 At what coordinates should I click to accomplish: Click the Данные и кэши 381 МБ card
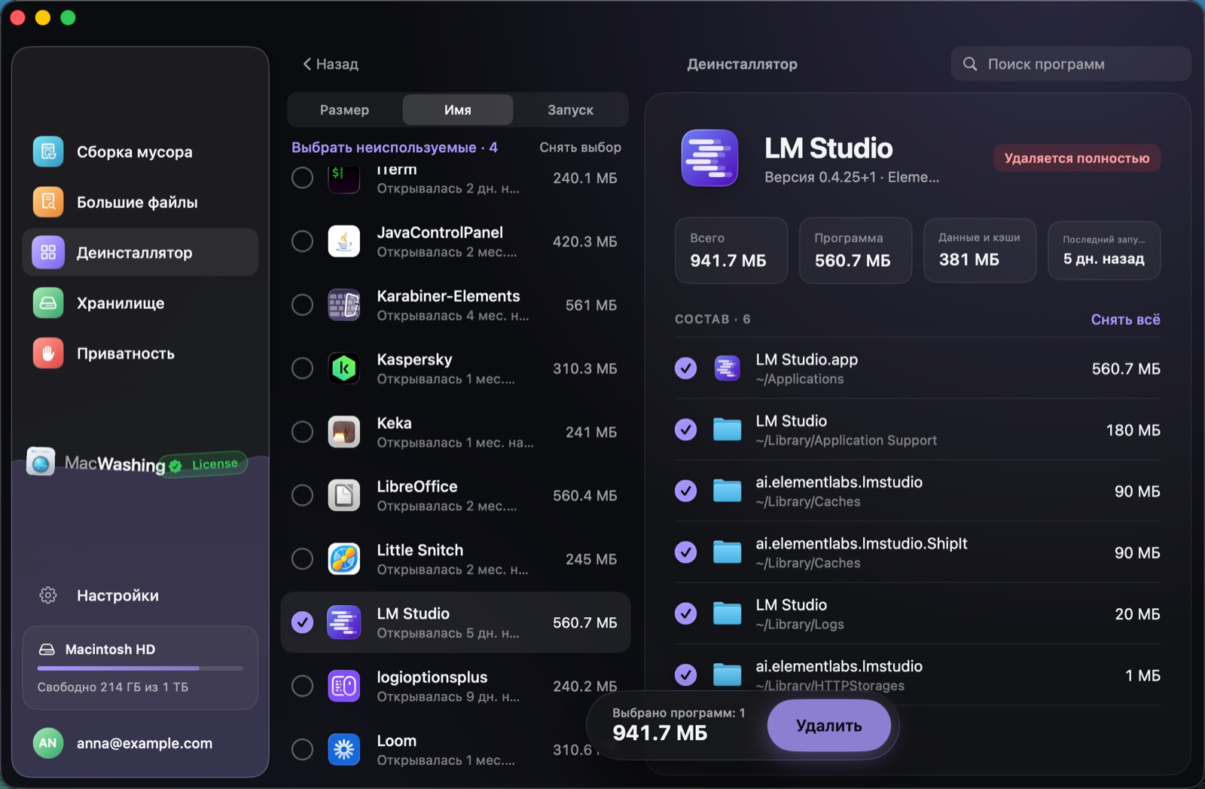(x=980, y=250)
